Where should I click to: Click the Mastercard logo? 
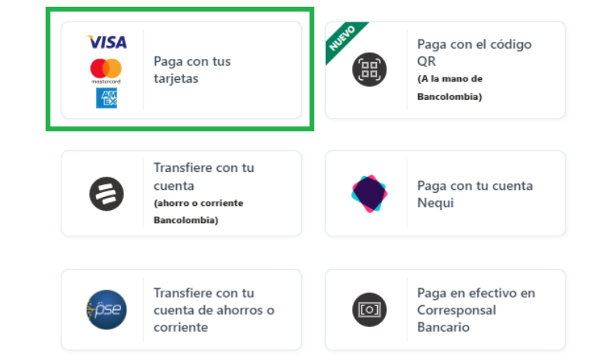coord(106,71)
